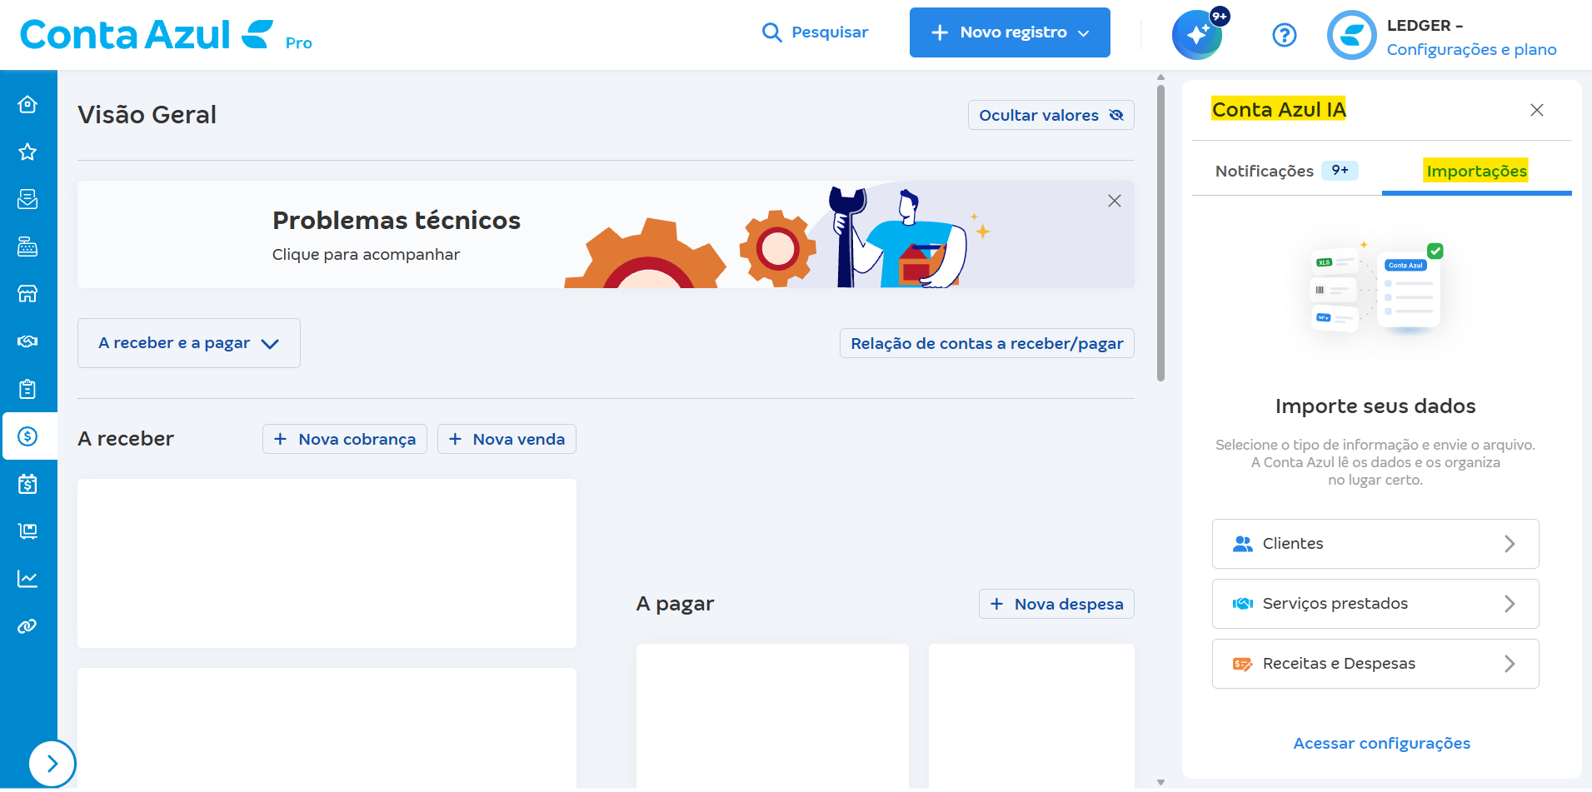This screenshot has height=792, width=1592.
Task: Open the help question mark icon
Action: 1285,35
